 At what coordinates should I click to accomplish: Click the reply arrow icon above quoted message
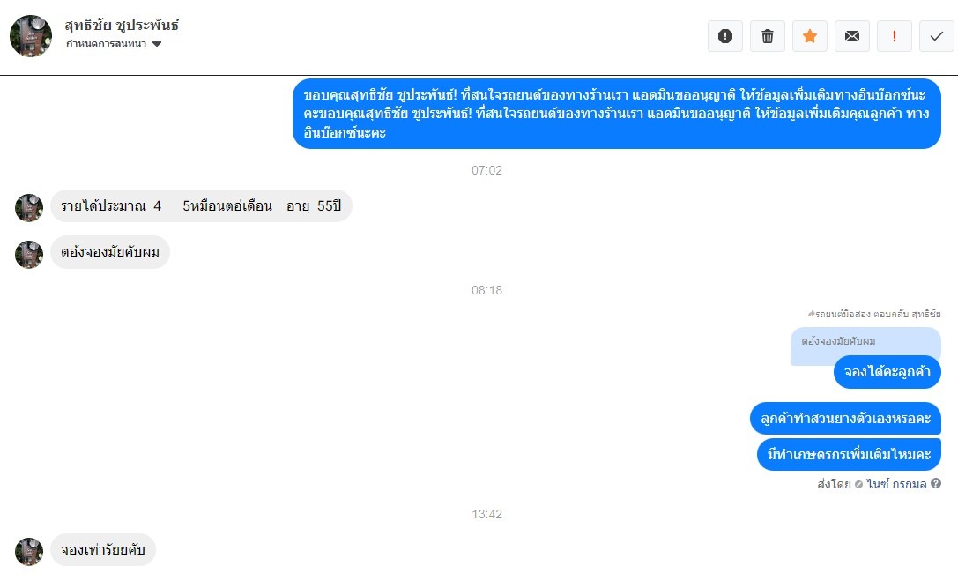(x=812, y=314)
